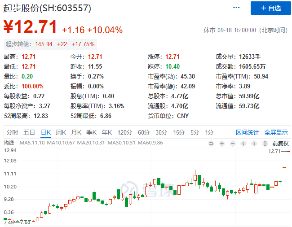Switch to the 30分 chart tab
The image size is (292, 227).
161,132
